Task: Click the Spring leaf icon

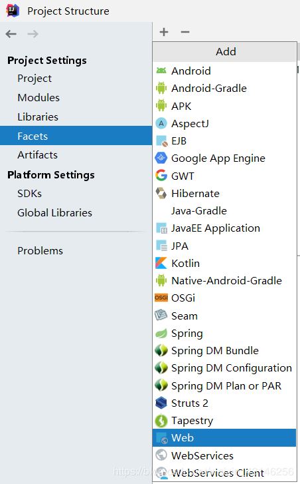Action: (x=161, y=334)
